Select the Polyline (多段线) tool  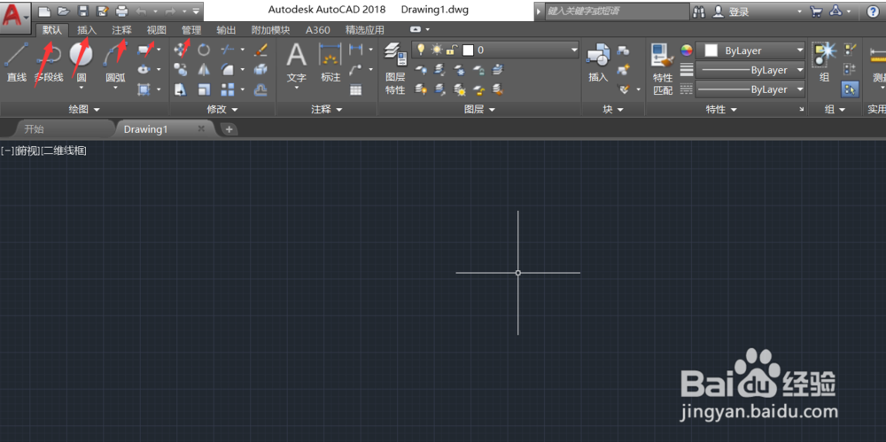point(49,62)
